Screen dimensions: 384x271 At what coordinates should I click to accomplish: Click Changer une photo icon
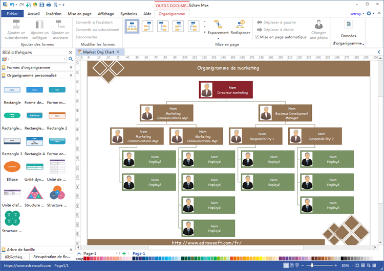318,29
